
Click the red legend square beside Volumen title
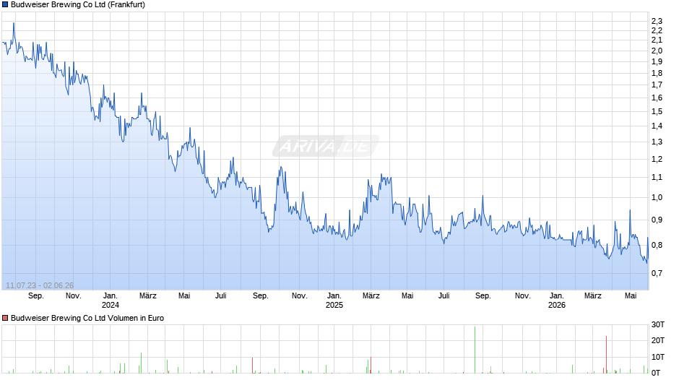point(5,318)
